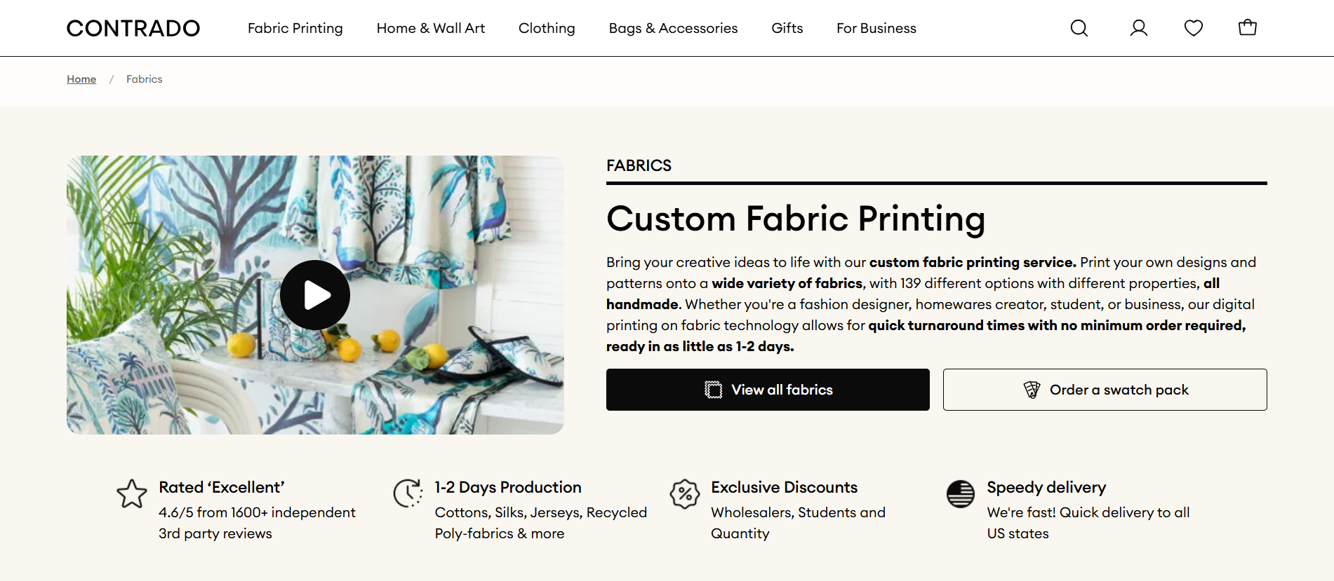The height and width of the screenshot is (581, 1334).
Task: Click Order a swatch pack button
Action: (1105, 390)
